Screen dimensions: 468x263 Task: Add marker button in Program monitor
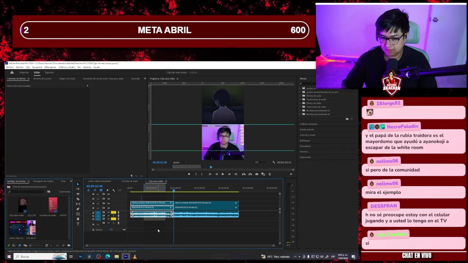[189, 174]
